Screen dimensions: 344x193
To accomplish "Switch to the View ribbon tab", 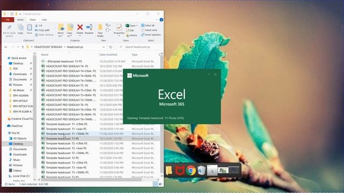I will [44, 20].
